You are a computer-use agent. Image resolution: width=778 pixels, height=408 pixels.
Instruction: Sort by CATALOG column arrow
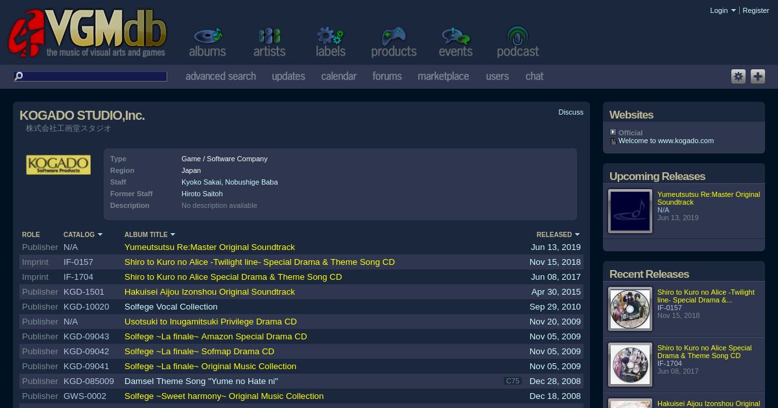pos(100,235)
